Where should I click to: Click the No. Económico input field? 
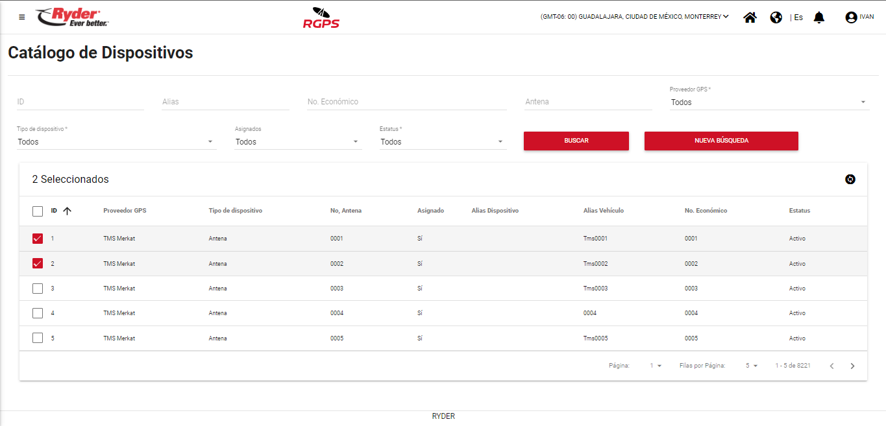point(406,102)
